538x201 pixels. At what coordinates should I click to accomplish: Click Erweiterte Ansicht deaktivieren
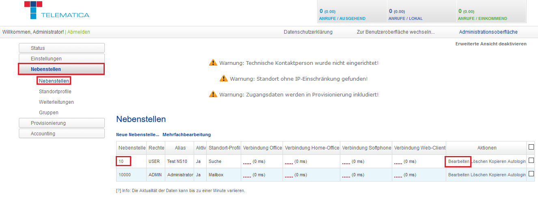click(490, 44)
